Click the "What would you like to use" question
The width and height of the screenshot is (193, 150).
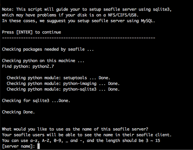click(75, 129)
